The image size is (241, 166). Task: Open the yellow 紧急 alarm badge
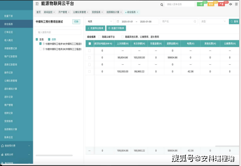coord(211,4)
